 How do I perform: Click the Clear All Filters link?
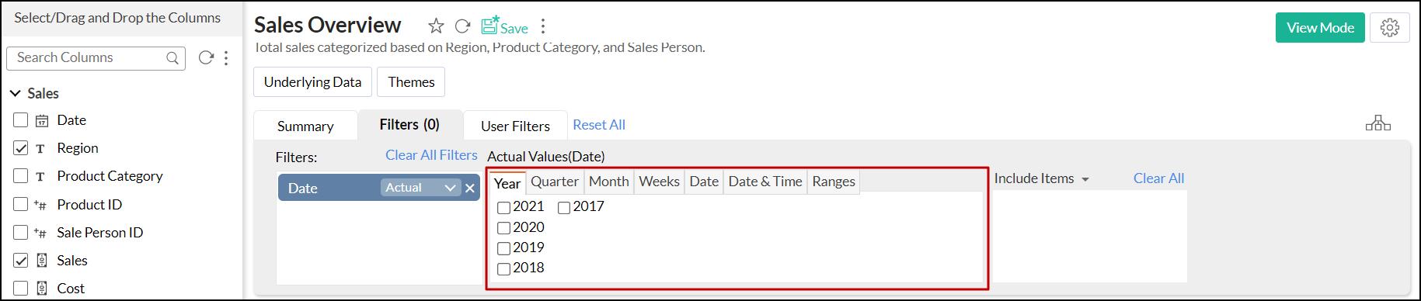click(431, 155)
